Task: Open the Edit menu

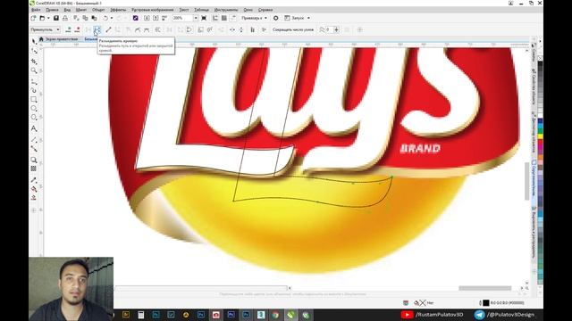Action: click(52, 10)
